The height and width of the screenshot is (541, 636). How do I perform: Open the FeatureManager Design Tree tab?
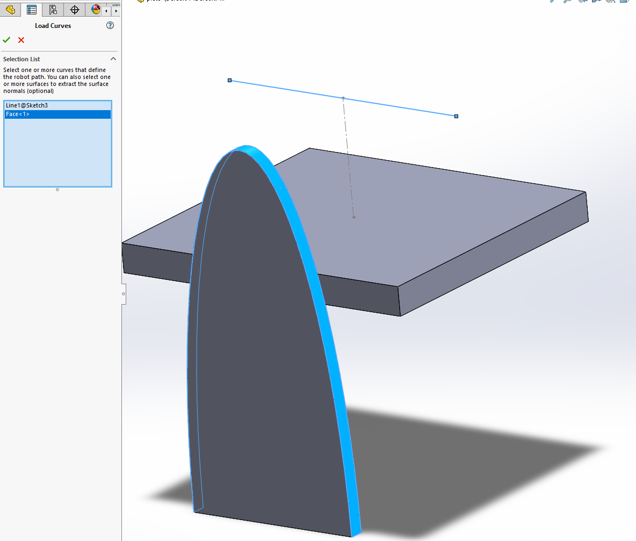click(10, 10)
